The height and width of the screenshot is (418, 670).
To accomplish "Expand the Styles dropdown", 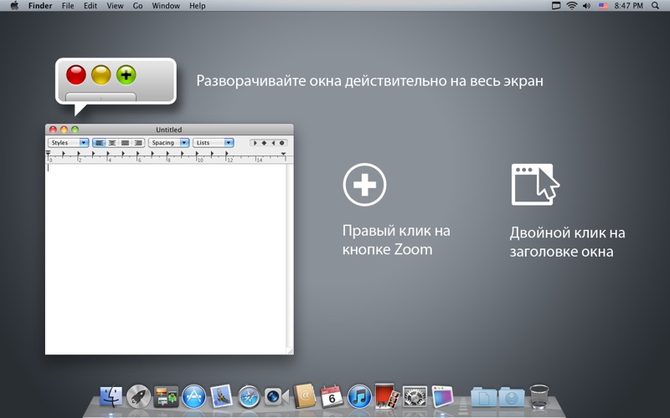I will coord(68,143).
